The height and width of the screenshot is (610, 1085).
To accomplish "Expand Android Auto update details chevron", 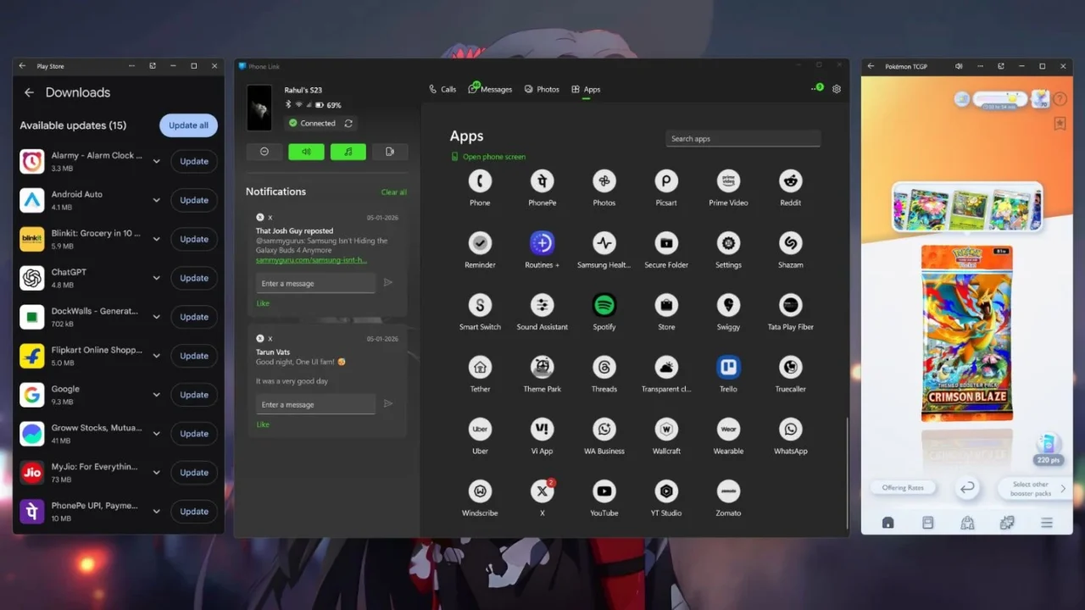I will pos(156,200).
